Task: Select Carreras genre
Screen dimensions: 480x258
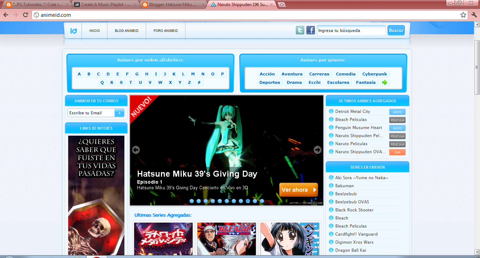Action: (319, 74)
